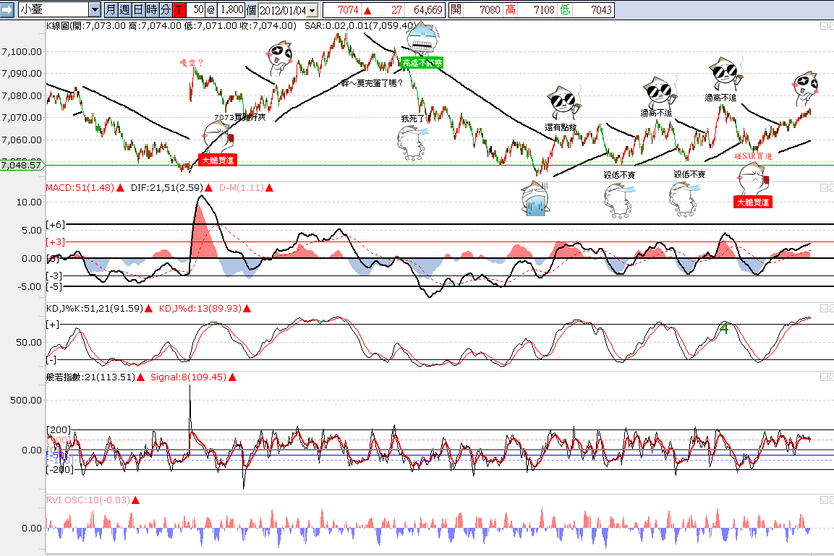The image size is (834, 556).
Task: Open the 2012/01/04 date dropdown arrow
Action: [312, 10]
